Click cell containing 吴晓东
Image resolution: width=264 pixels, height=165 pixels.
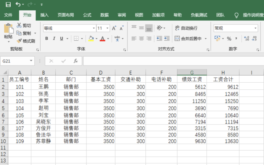(43, 122)
